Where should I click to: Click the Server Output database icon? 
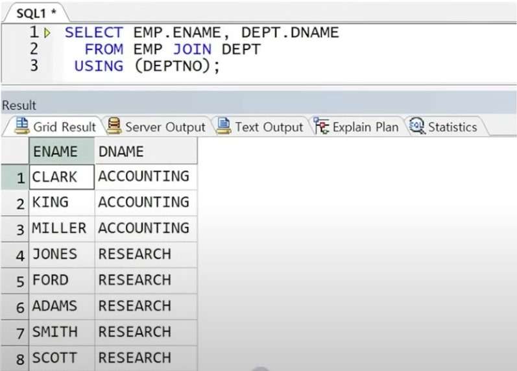[114, 126]
